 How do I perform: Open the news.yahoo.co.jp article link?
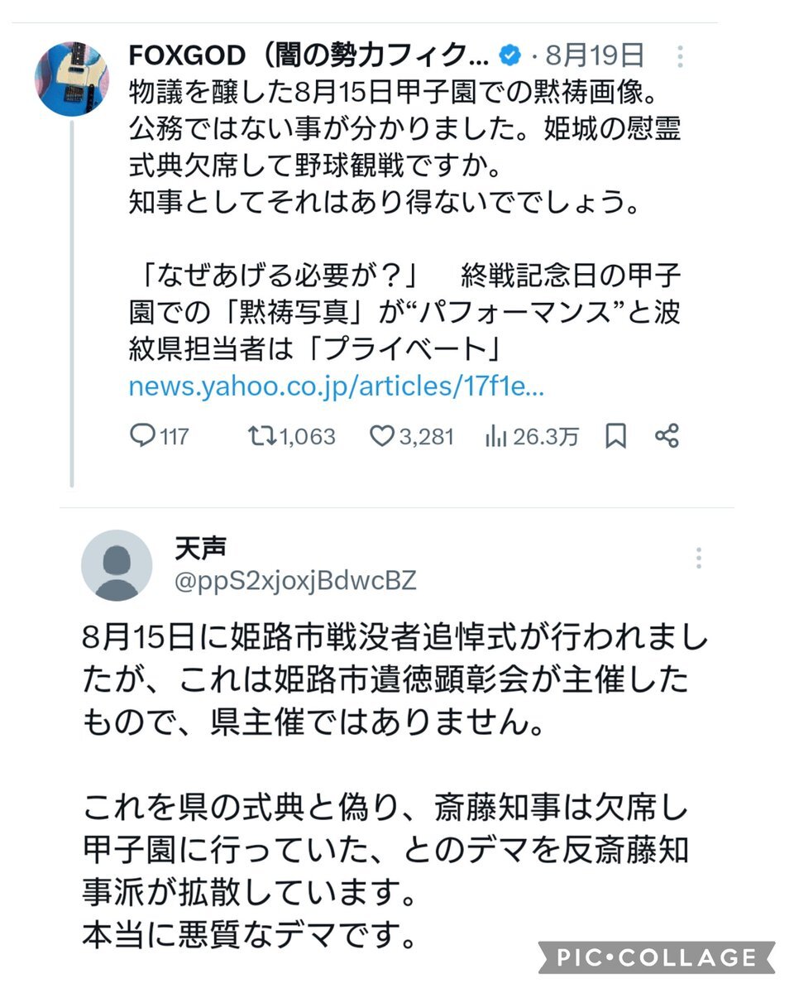(336, 388)
